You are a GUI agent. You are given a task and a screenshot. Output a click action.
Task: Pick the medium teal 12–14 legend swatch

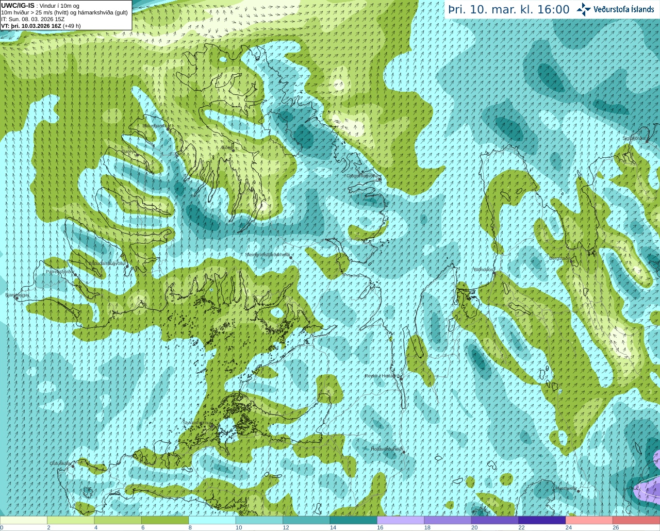point(306,520)
